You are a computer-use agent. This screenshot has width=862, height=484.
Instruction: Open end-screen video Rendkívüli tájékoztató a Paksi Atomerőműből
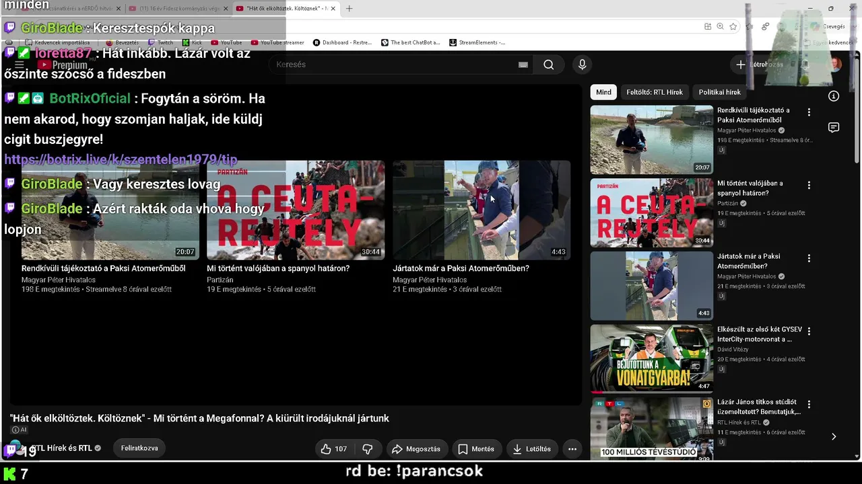tap(103, 268)
